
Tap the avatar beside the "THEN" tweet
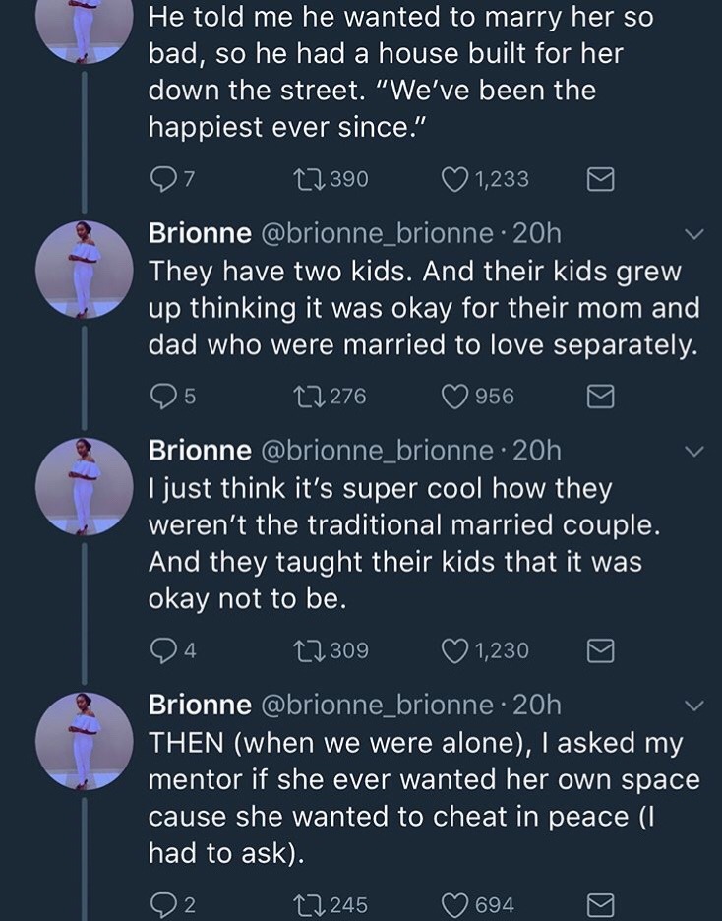[x=84, y=741]
